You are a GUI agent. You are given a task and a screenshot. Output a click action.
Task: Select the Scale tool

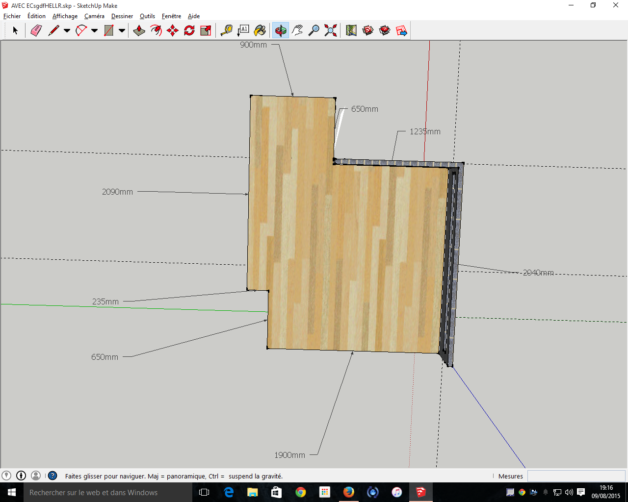(x=206, y=30)
